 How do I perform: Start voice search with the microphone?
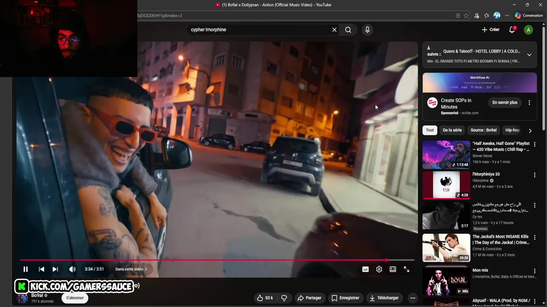367,29
